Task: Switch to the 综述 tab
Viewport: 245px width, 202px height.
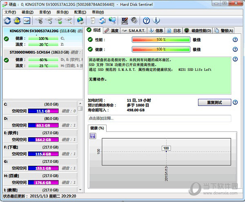Action: pyautogui.click(x=94, y=30)
